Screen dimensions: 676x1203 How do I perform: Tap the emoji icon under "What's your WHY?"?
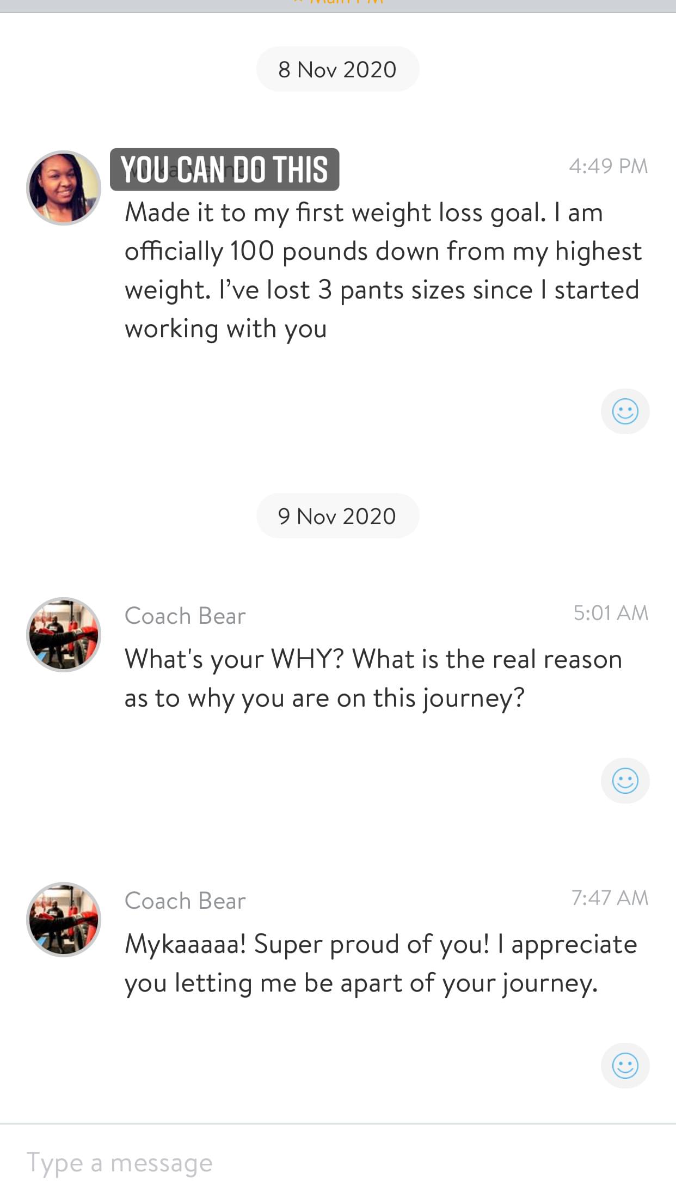[625, 781]
